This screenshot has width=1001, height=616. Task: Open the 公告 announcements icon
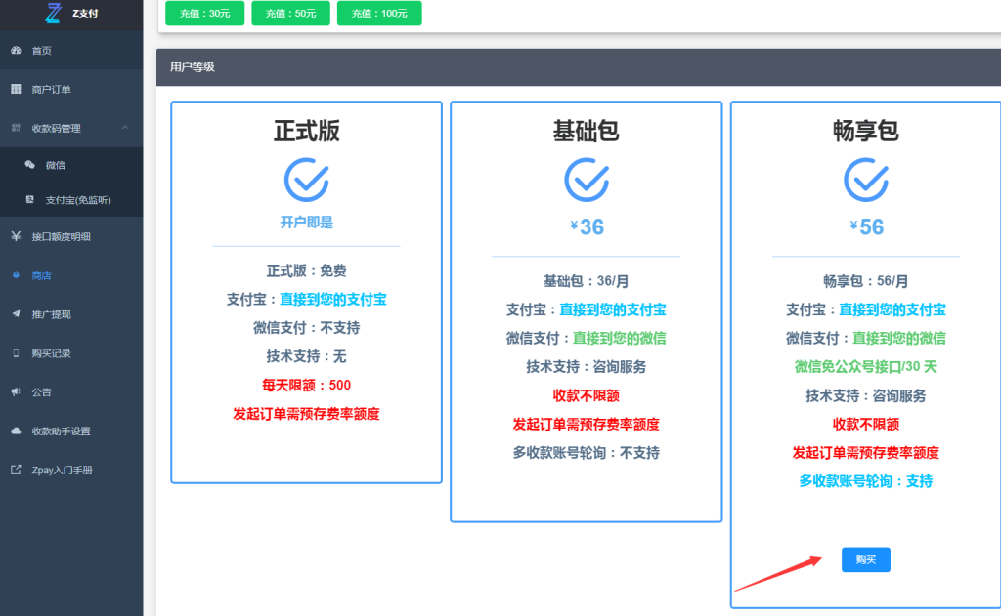[x=14, y=391]
